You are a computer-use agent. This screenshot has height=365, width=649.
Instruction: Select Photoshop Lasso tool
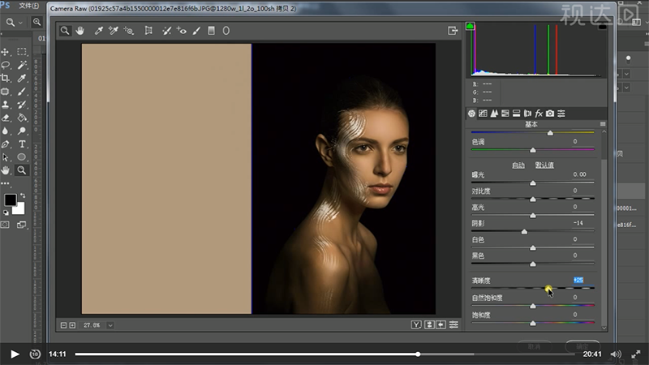[x=6, y=65]
